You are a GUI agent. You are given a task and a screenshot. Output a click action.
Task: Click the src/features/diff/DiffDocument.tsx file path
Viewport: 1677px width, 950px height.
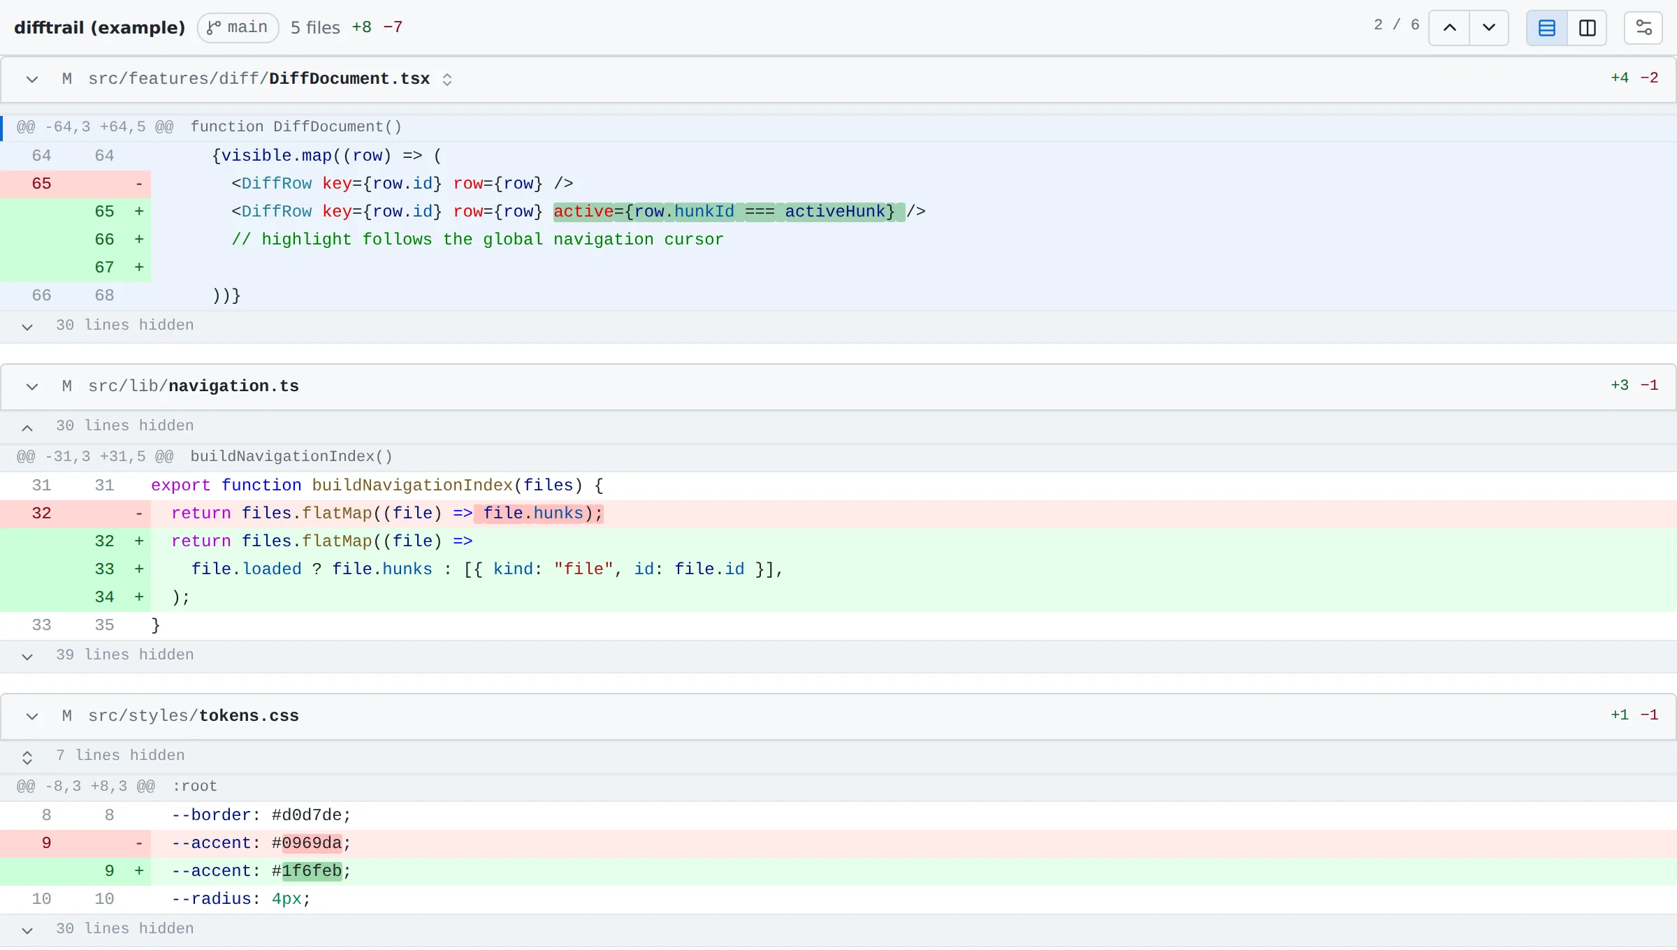(x=259, y=79)
